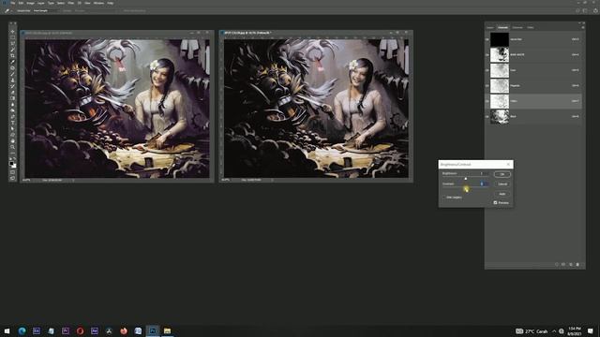Screen dimensions: 600x337
Task: Open the Layer menu
Action: 41,3
